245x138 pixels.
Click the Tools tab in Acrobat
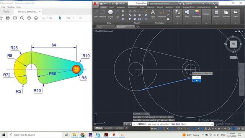6,11
